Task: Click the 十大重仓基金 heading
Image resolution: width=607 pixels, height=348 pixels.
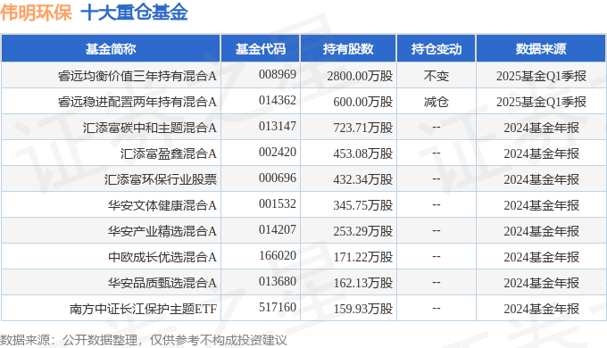Action: pos(134,12)
